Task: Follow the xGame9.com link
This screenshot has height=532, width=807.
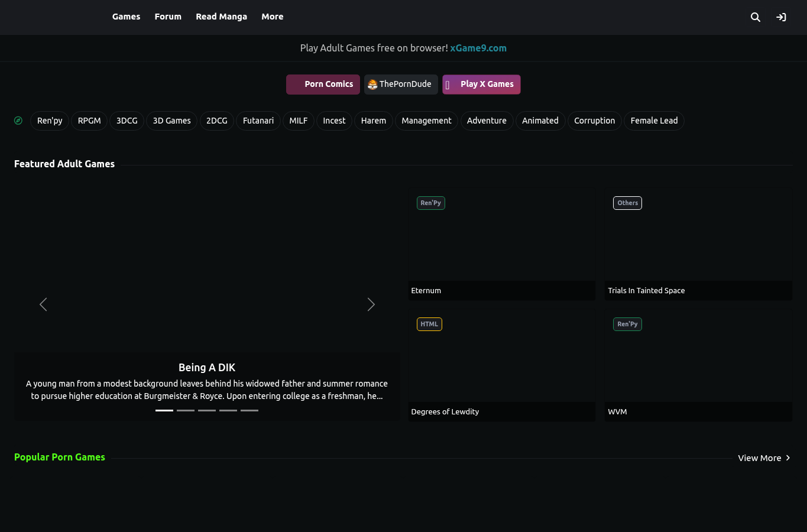Action: click(478, 48)
